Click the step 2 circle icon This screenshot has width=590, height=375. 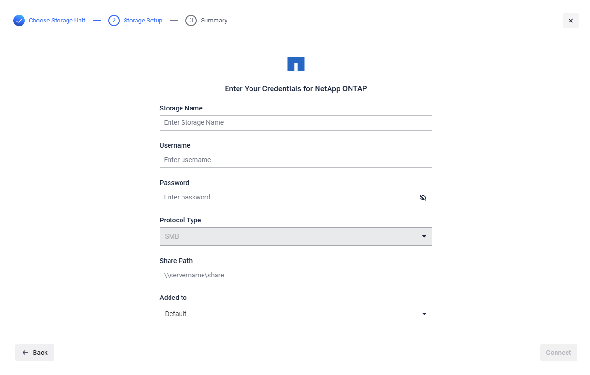[114, 21]
